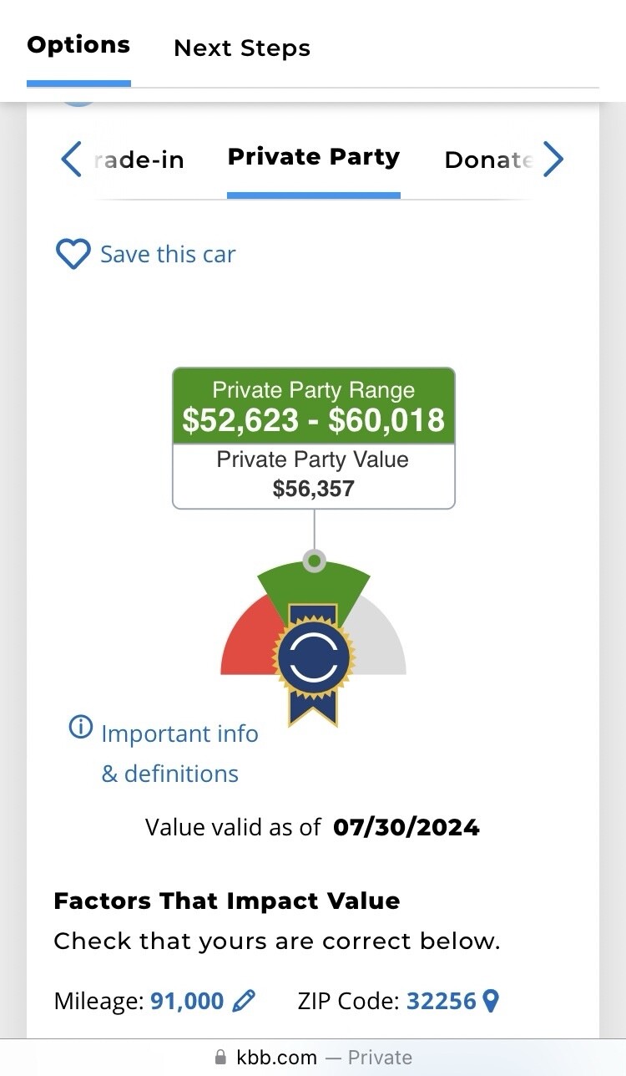Click the location pin beside ZIP code

491,1000
